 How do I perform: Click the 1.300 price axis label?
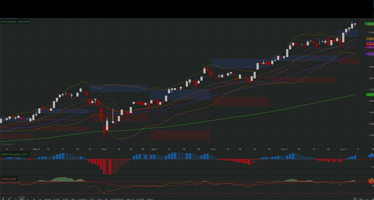371,135
